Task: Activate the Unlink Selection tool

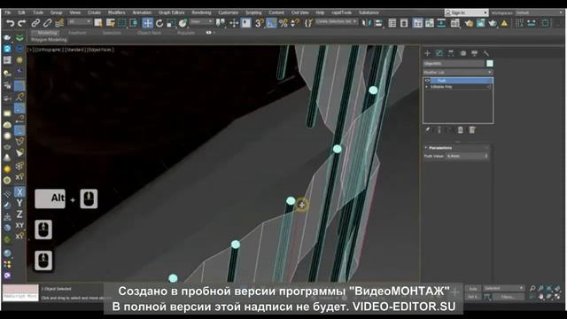Action: coord(47,24)
